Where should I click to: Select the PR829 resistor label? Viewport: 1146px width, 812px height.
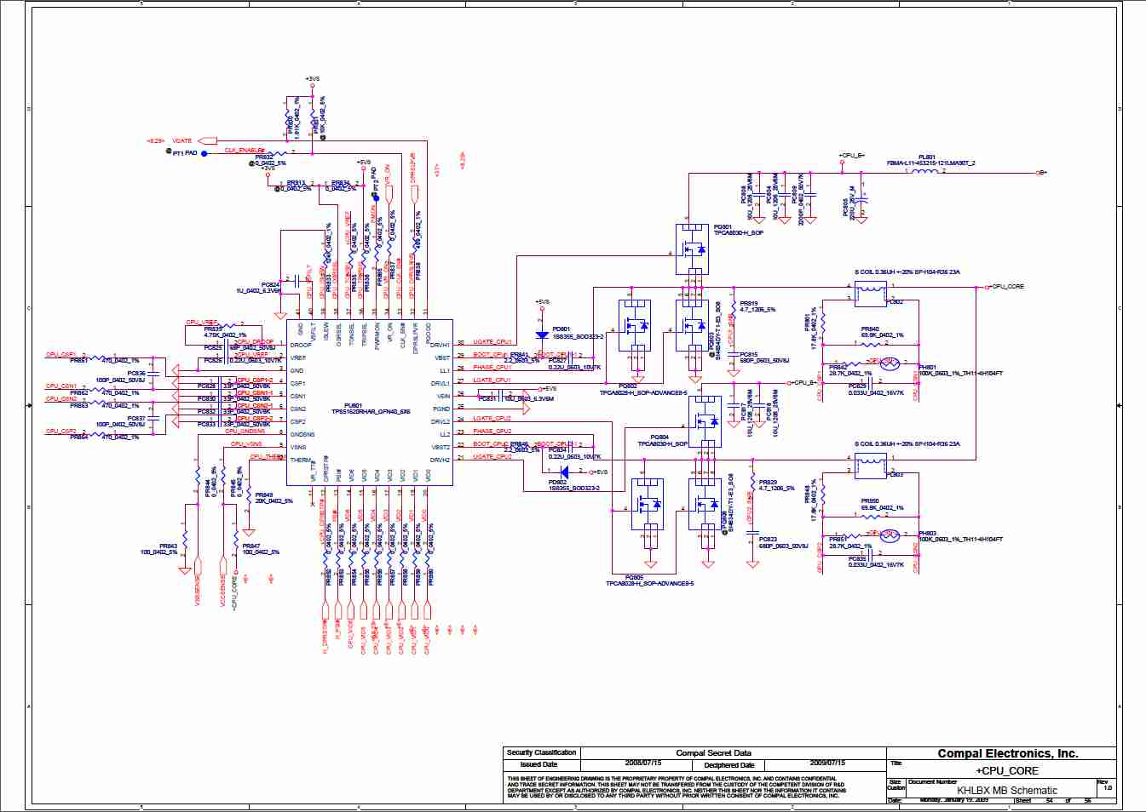coord(767,483)
